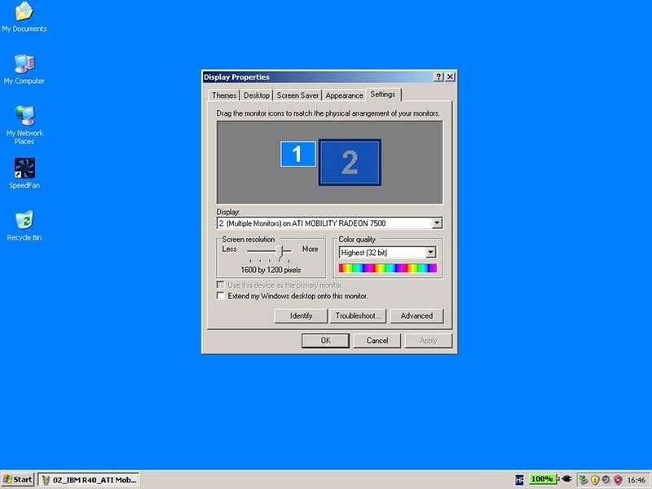The height and width of the screenshot is (489, 652).
Task: Open the SpeedFan desktop shortcut
Action: pos(24,169)
